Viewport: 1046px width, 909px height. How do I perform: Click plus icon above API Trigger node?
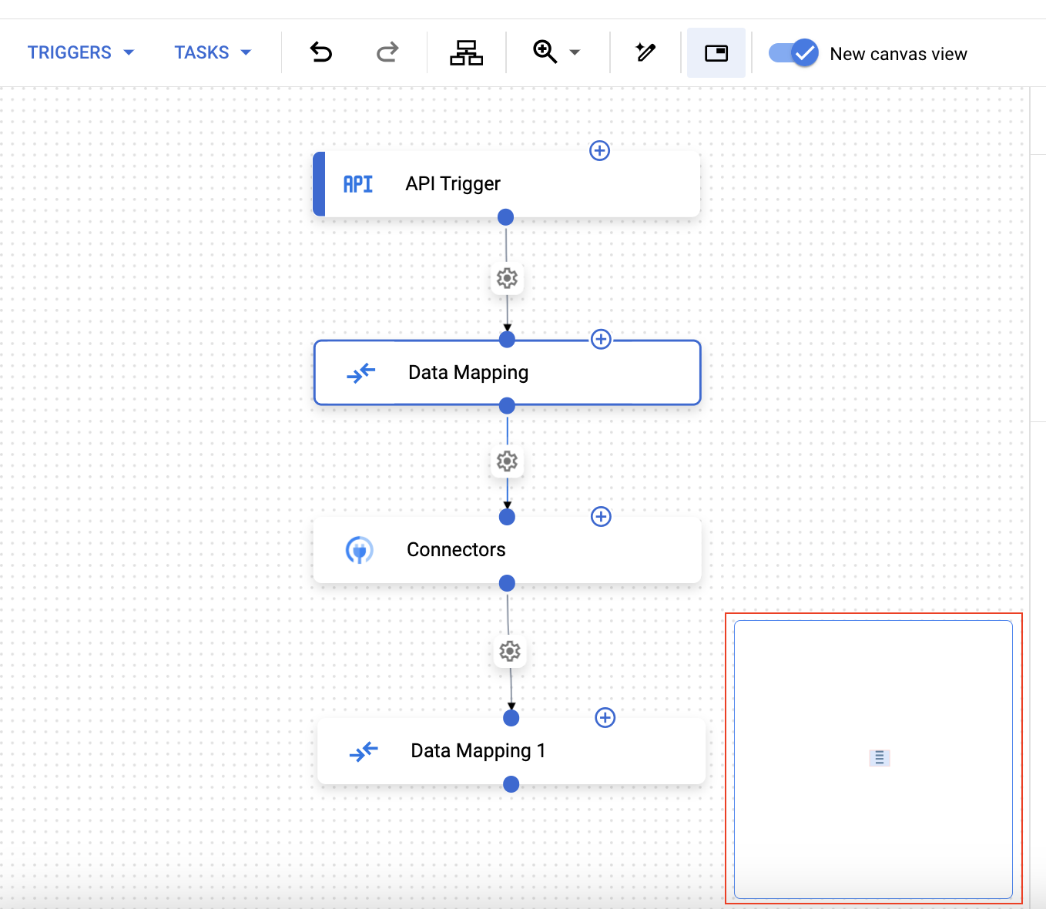click(x=600, y=150)
